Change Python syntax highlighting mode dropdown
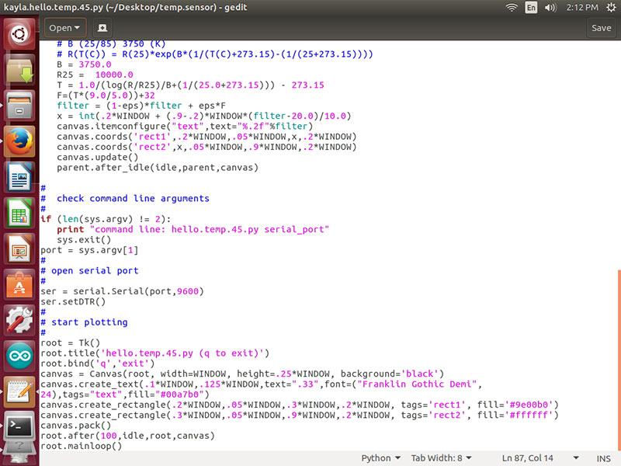This screenshot has height=466, width=621. (380, 458)
